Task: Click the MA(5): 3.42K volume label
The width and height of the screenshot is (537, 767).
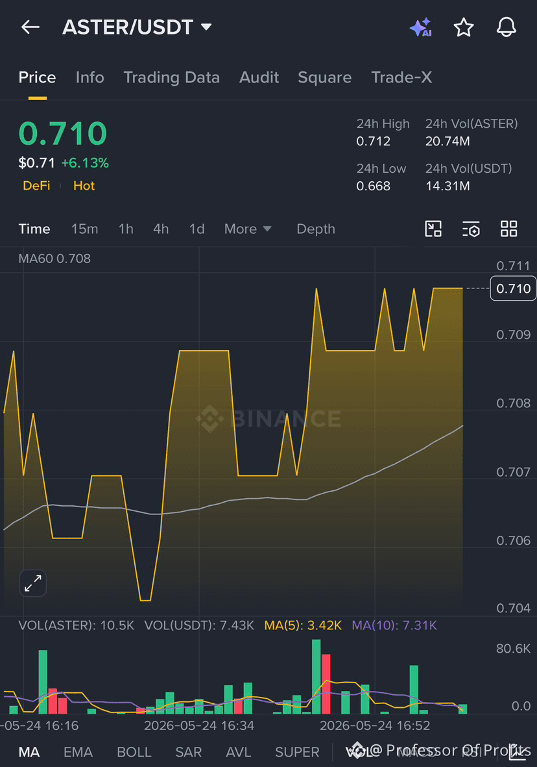Action: [x=303, y=625]
